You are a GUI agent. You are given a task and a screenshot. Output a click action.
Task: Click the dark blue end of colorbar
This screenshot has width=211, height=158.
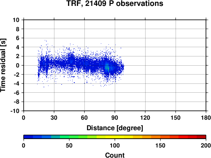click(28, 137)
